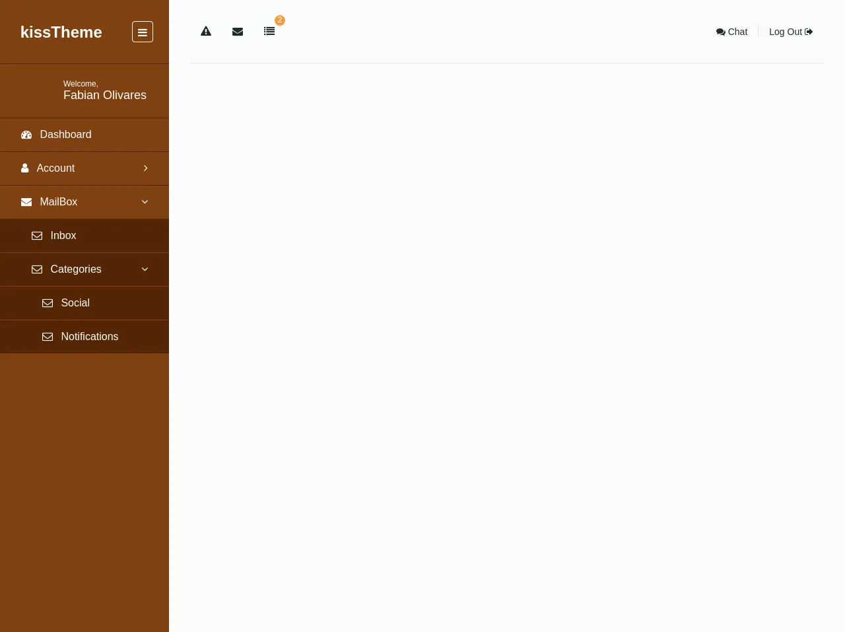
Task: Open the Notifications category
Action: [89, 337]
